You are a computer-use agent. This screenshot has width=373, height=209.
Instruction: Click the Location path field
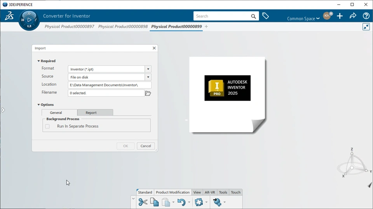110,85
